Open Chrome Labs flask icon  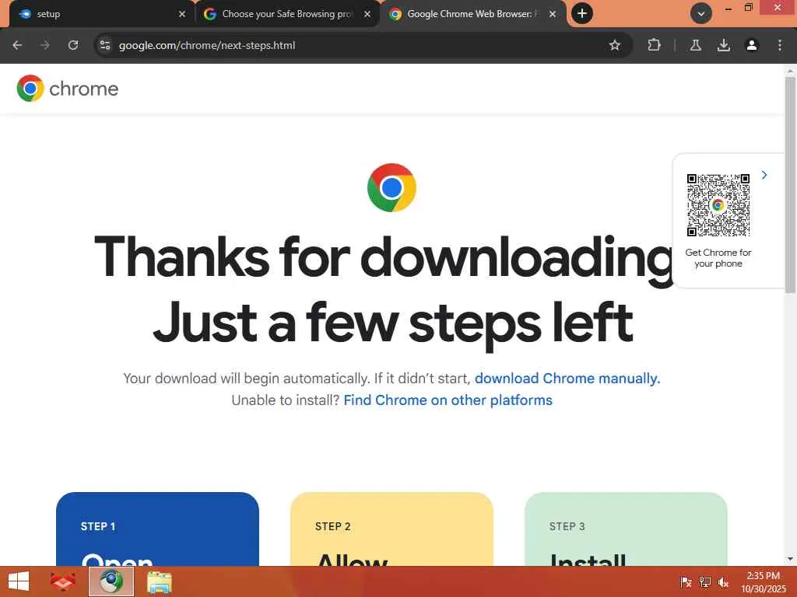coord(695,45)
